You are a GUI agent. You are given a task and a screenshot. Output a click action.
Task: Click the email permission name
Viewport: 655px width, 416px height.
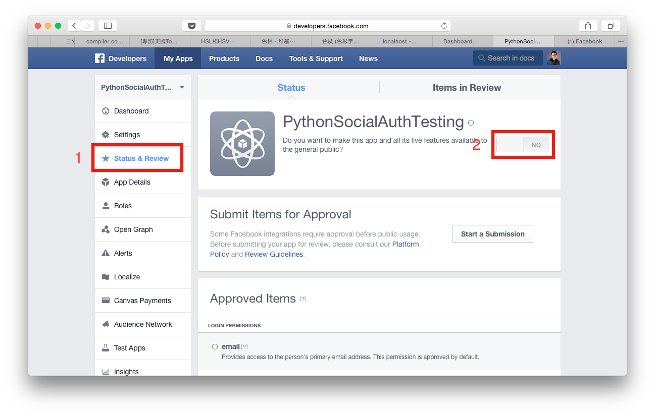coord(231,346)
